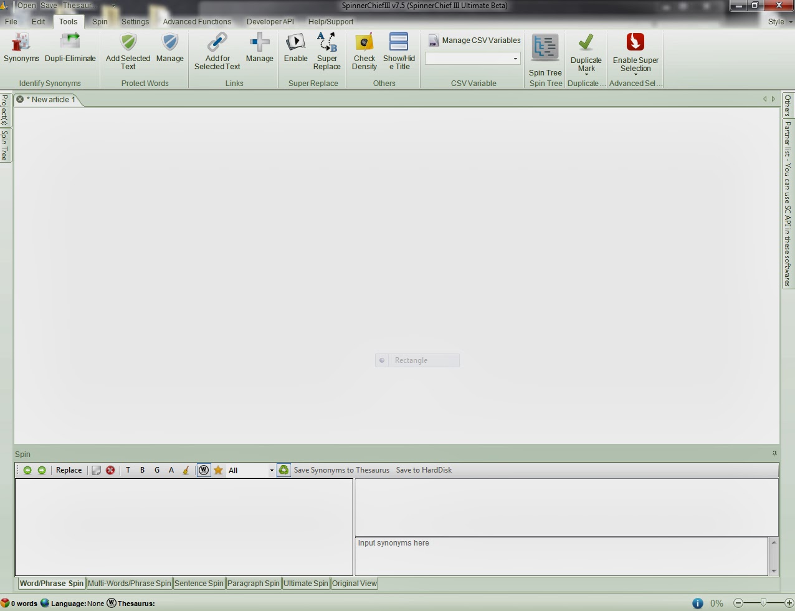The width and height of the screenshot is (795, 611).
Task: Go to next spin item arrow
Action: point(42,470)
